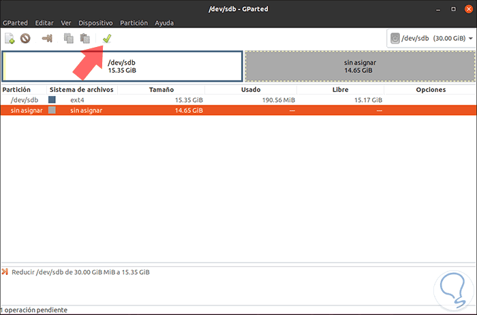
Task: Click the Resize/Move partition toolbar icon
Action: [47, 39]
